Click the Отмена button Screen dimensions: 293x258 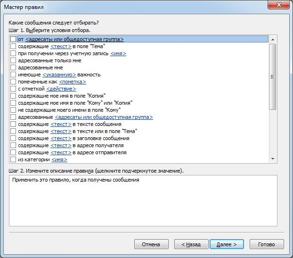(151, 244)
